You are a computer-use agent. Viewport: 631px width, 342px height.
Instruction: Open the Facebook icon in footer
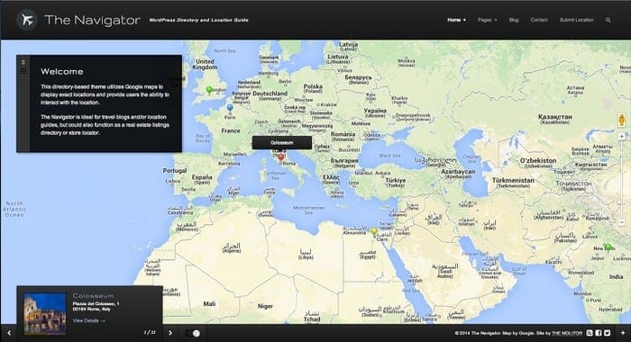599,333
